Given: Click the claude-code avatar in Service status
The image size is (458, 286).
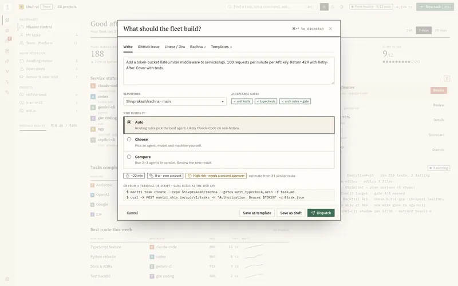Looking at the screenshot, I should (93, 86).
